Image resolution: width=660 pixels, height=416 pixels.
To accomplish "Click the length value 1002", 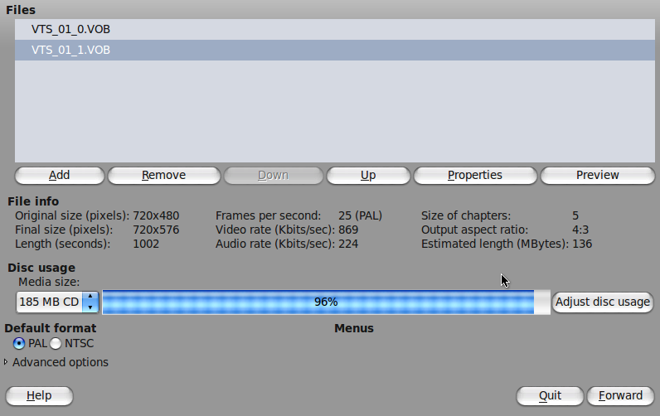I will pyautogui.click(x=146, y=244).
